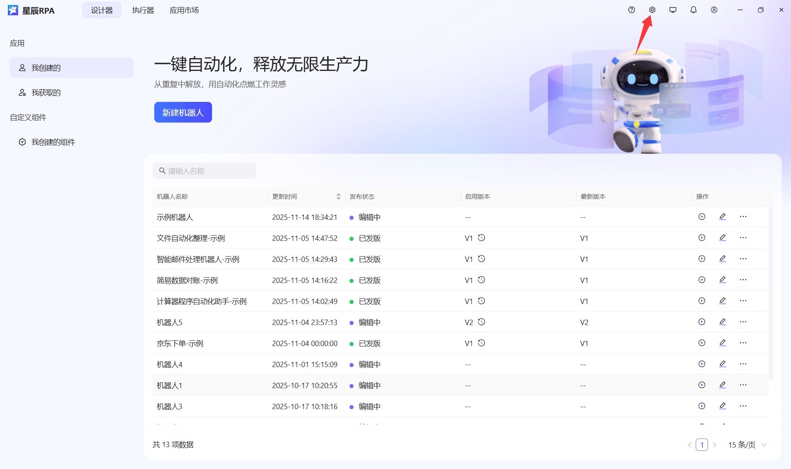The image size is (791, 469).
Task: Open the 15 条/页 page size dropdown
Action: coord(747,445)
